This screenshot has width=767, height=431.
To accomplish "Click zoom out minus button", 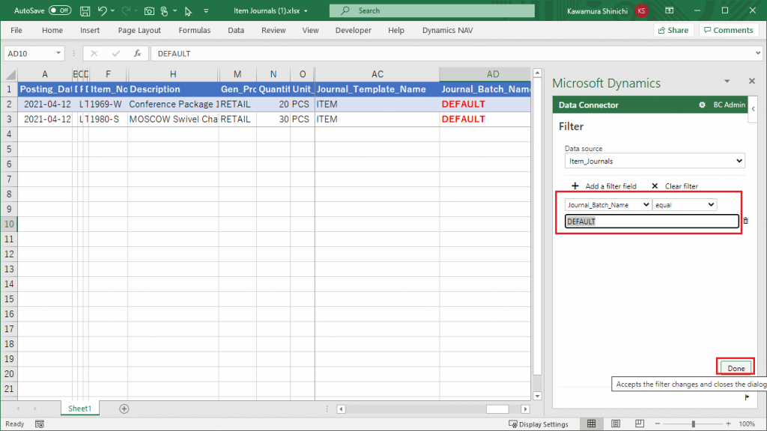I will point(658,424).
